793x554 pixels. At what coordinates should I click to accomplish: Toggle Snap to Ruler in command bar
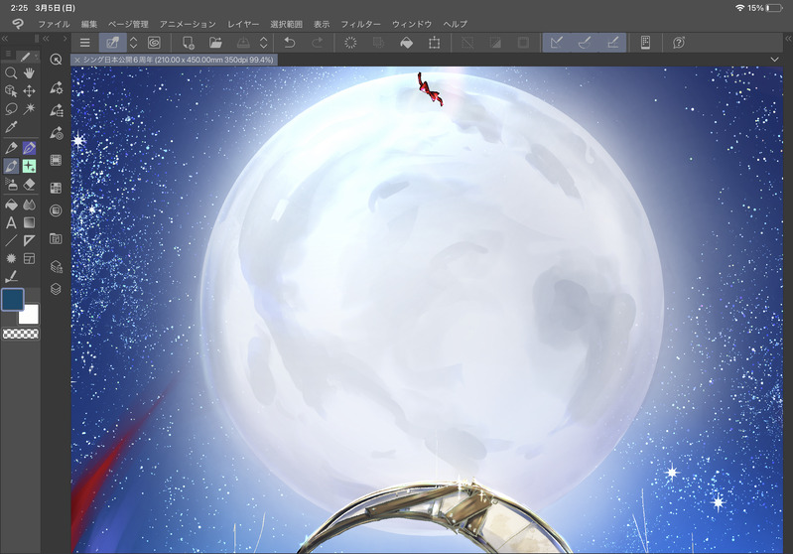point(557,43)
